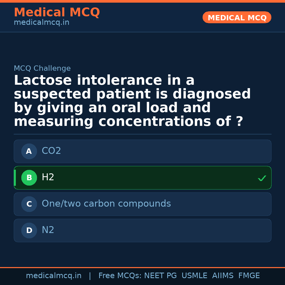Screen dimensions: 285x285
Task: Click the green checkmark icon
Action: point(262,178)
